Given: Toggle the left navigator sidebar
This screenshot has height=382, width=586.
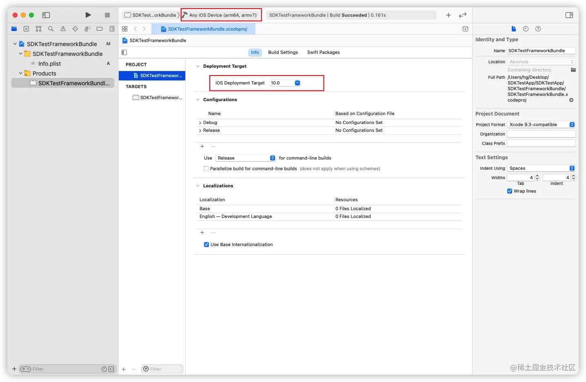Looking at the screenshot, I should [x=46, y=15].
